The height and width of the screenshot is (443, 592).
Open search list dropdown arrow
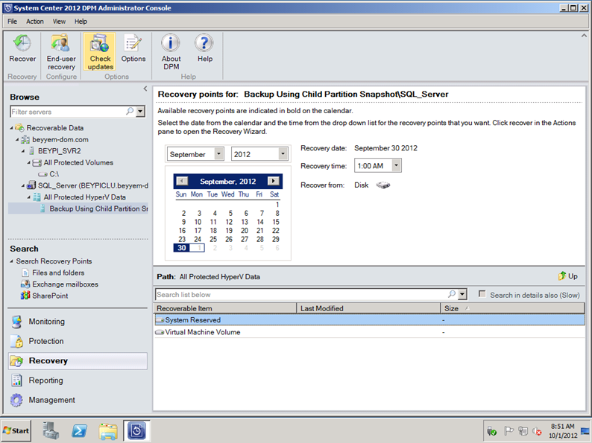pyautogui.click(x=462, y=294)
